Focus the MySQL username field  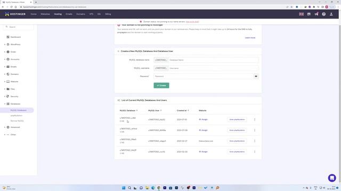tap(213, 68)
